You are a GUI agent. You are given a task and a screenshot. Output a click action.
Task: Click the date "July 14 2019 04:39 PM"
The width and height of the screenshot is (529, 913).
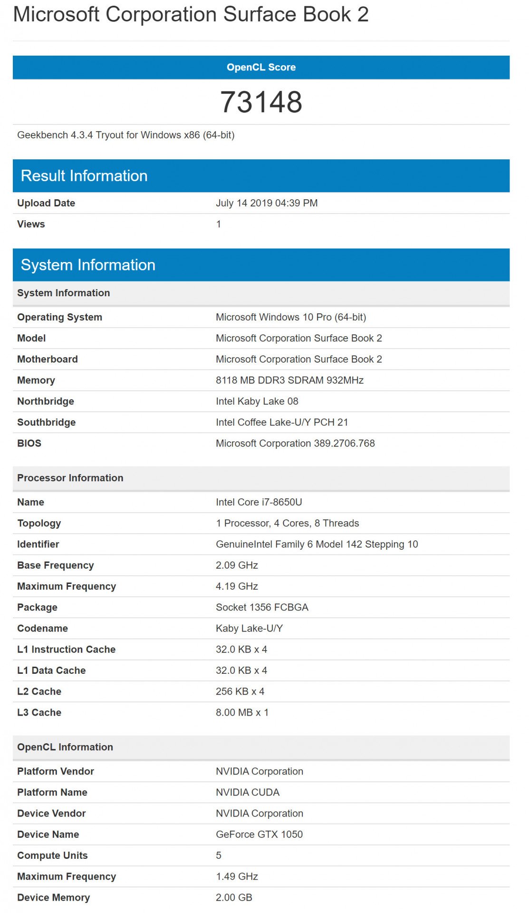click(x=267, y=203)
